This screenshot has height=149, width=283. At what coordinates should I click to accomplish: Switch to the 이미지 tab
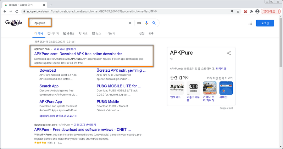[53, 33]
